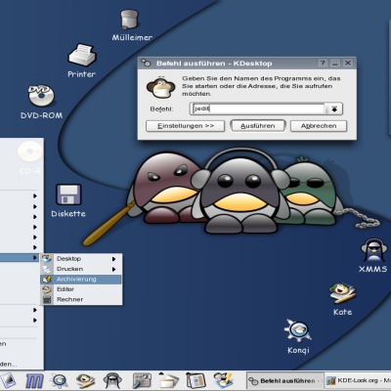Click the Desktop submenu entry icon
Screen dimensions: 391x391
pyautogui.click(x=47, y=259)
